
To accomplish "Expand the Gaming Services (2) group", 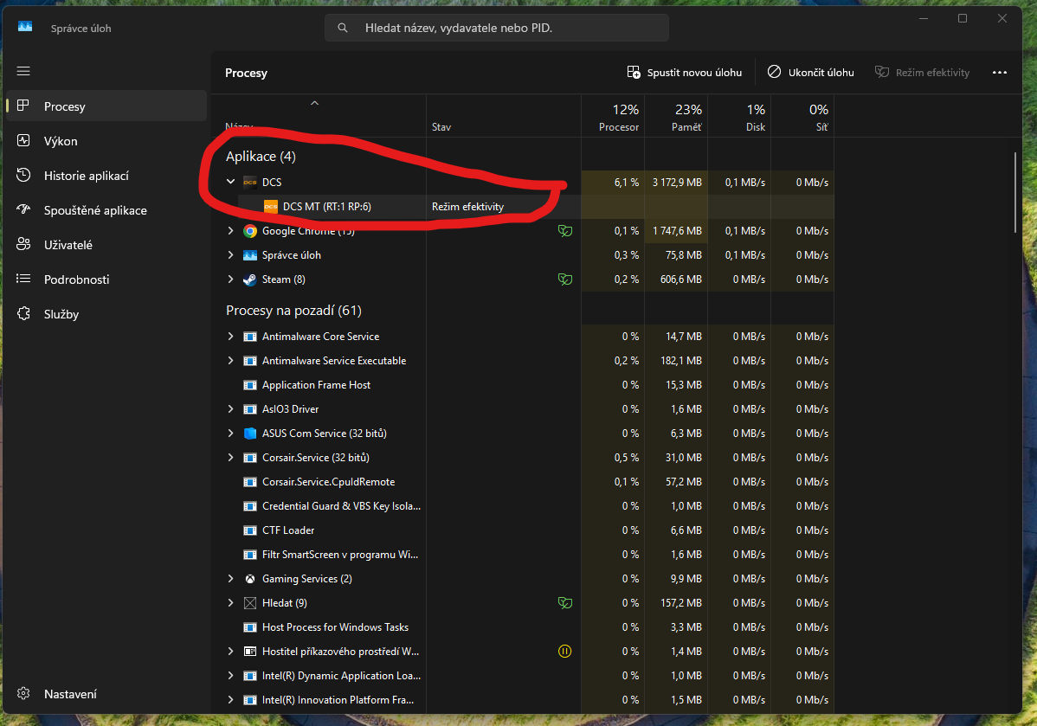I will (230, 579).
